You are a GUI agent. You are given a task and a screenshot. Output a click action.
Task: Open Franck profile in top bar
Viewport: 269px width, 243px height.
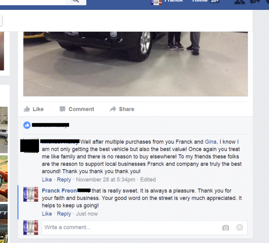coord(167,1)
